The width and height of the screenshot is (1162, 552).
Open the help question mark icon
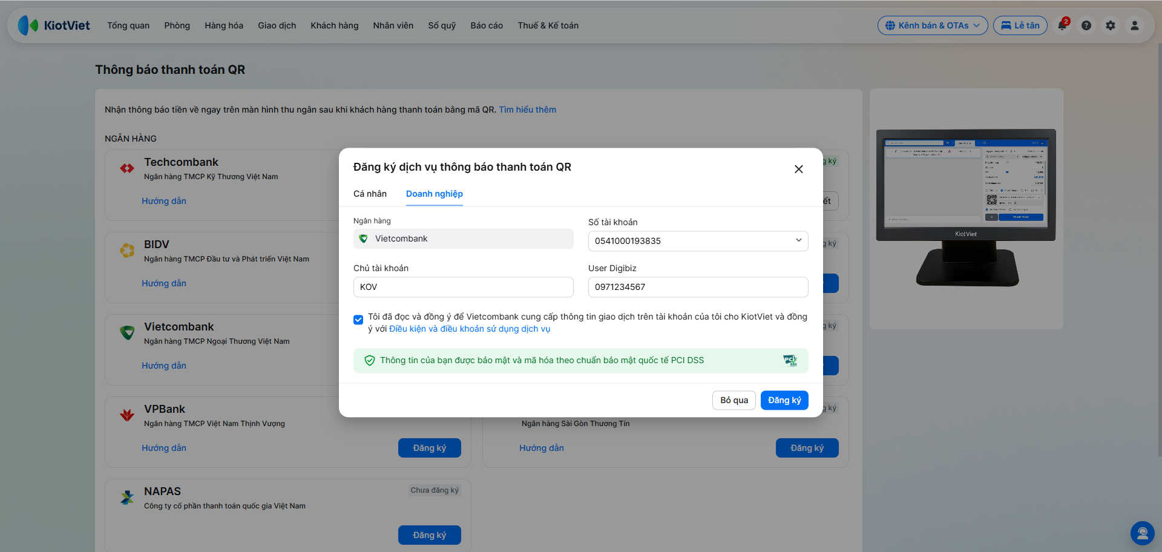(1086, 25)
